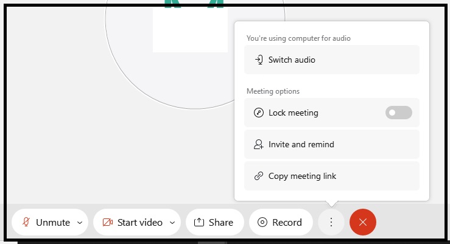Expand the Unmute audio options chevron
450x244 pixels.
coord(80,223)
